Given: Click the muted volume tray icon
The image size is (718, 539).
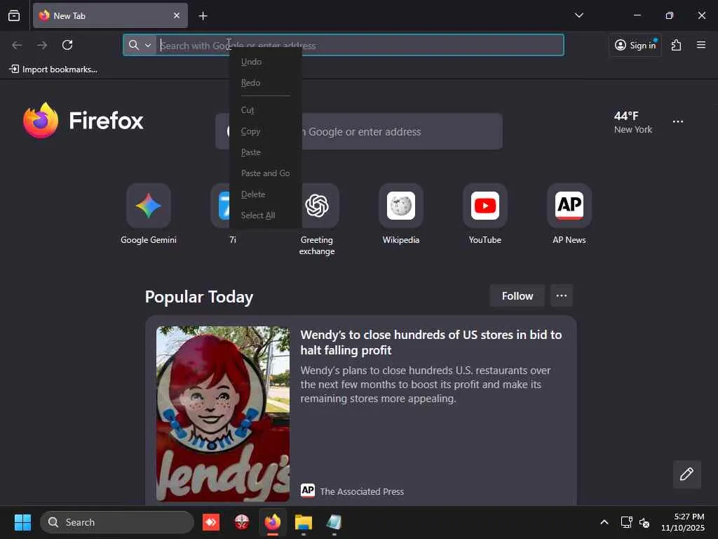Looking at the screenshot, I should 644,522.
